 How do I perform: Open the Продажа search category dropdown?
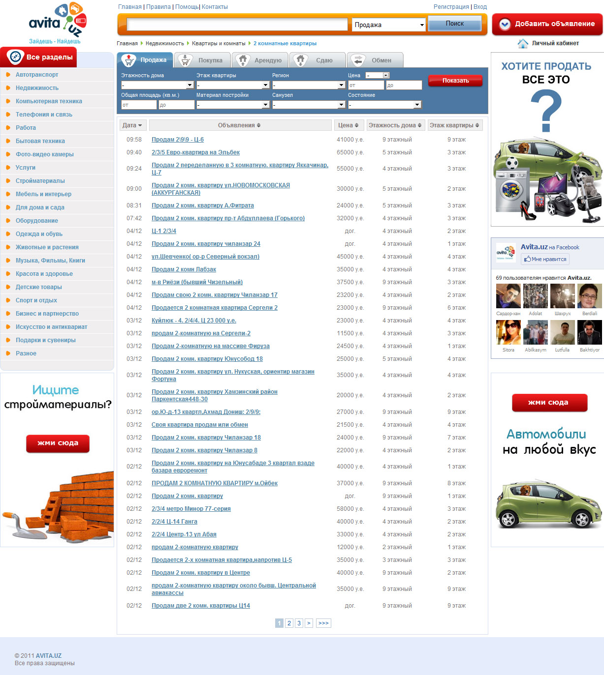click(389, 25)
